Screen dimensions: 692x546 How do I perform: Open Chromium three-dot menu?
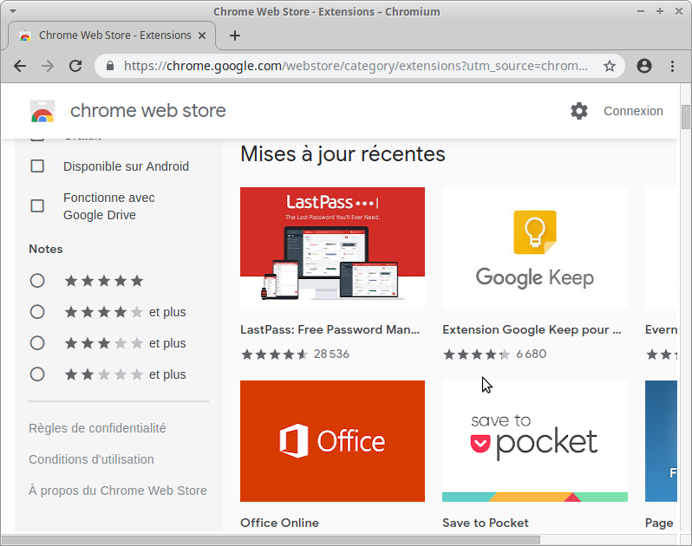click(672, 66)
